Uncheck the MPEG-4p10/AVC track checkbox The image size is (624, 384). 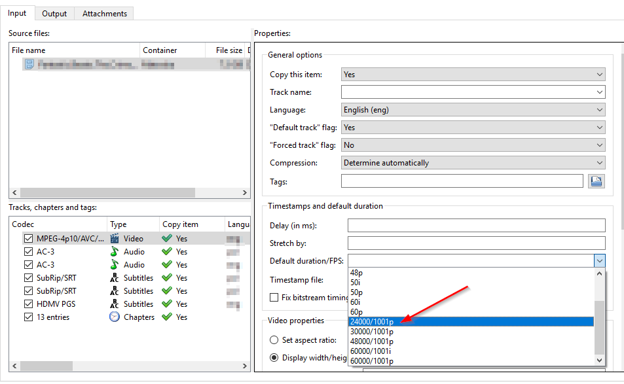[28, 238]
